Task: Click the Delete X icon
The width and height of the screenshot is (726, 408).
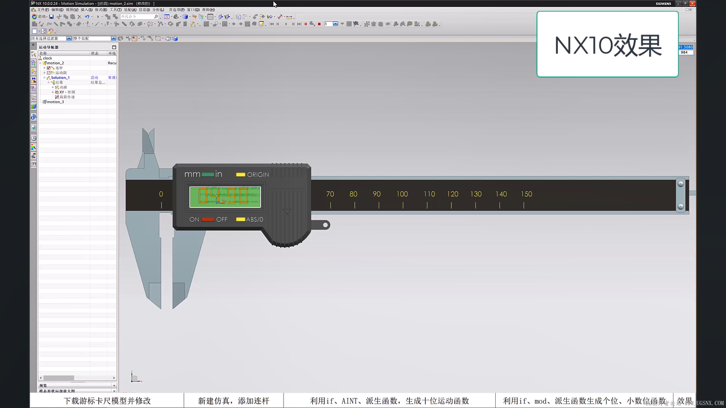Action: (x=79, y=17)
